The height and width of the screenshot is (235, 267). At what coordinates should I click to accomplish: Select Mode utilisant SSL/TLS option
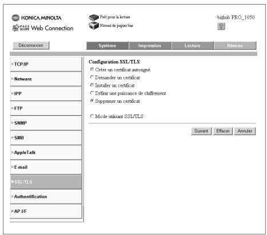click(92, 116)
